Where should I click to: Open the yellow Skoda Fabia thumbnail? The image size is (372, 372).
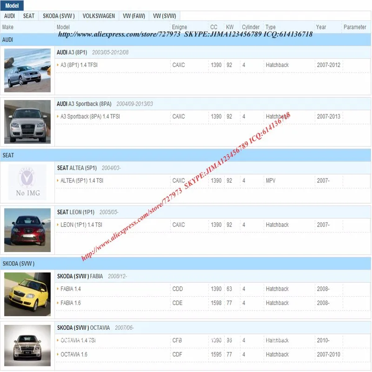click(27, 294)
